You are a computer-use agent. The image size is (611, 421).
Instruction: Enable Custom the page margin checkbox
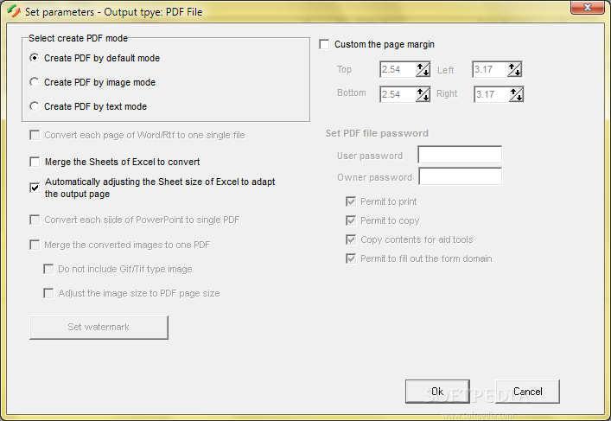click(x=325, y=44)
